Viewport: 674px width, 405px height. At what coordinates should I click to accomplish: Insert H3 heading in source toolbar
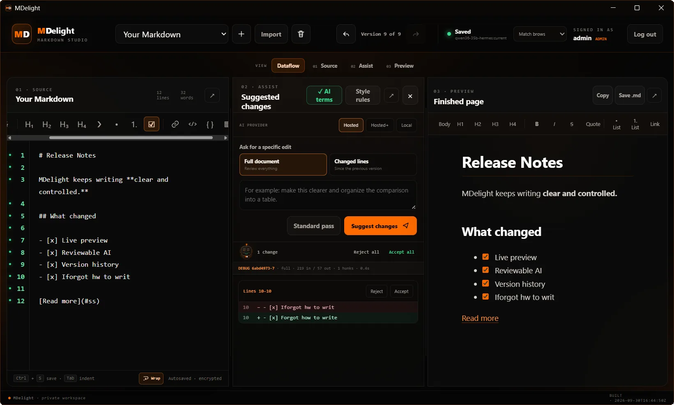coord(64,124)
